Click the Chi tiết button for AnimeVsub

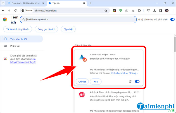click(82, 82)
